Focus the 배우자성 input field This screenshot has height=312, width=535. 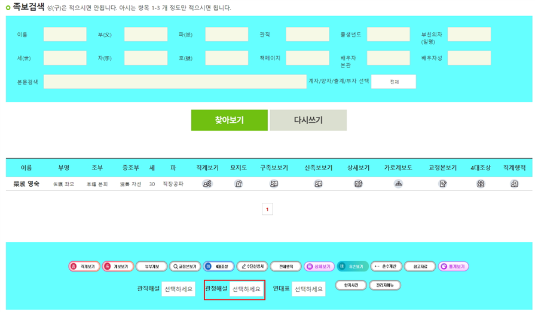469,58
